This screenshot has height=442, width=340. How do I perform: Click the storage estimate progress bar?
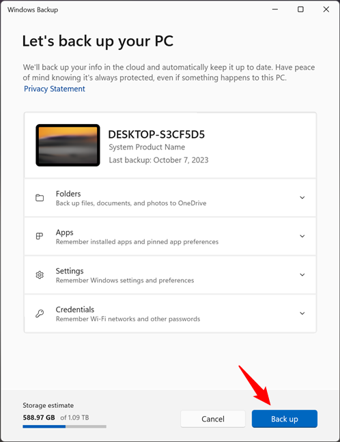(x=64, y=426)
